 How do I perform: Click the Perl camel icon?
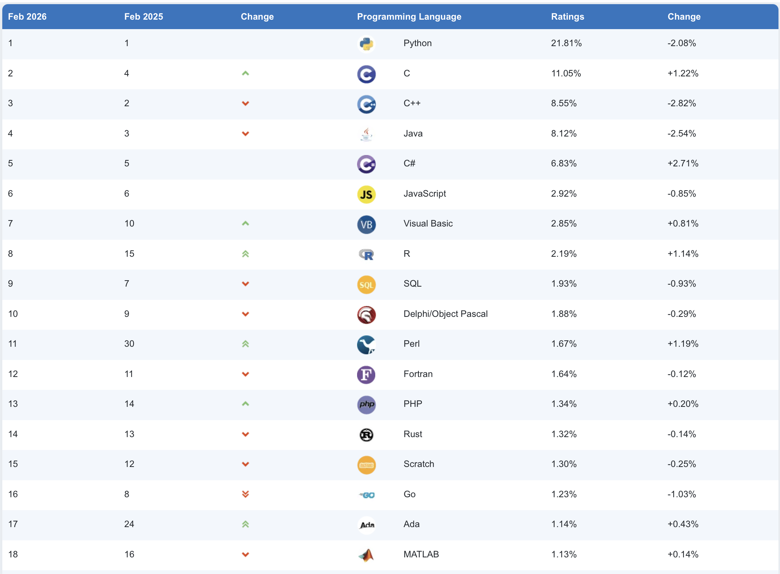[366, 344]
